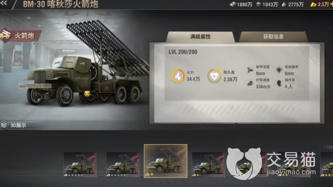Viewport: 333px width, 187px height.
Task: Click the 火箭炮 category badge
Action: pyautogui.click(x=20, y=35)
